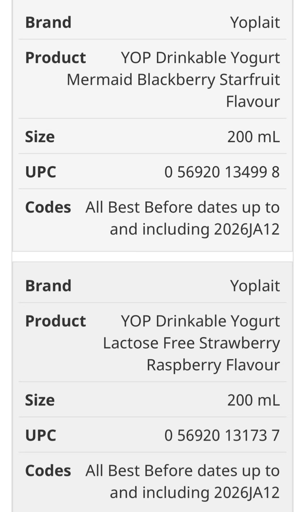The height and width of the screenshot is (512, 305).
Task: Select the second Codes label
Action: [48, 471]
